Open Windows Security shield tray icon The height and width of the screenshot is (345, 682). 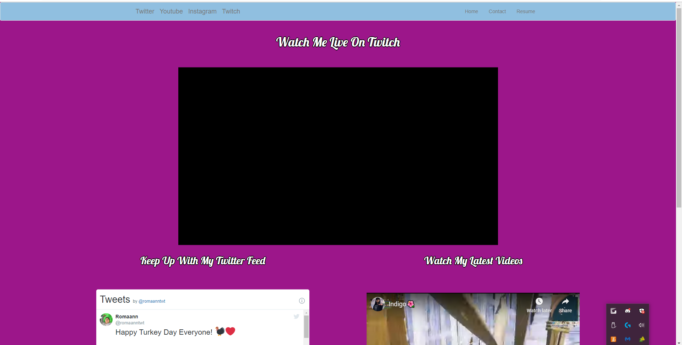point(642,311)
